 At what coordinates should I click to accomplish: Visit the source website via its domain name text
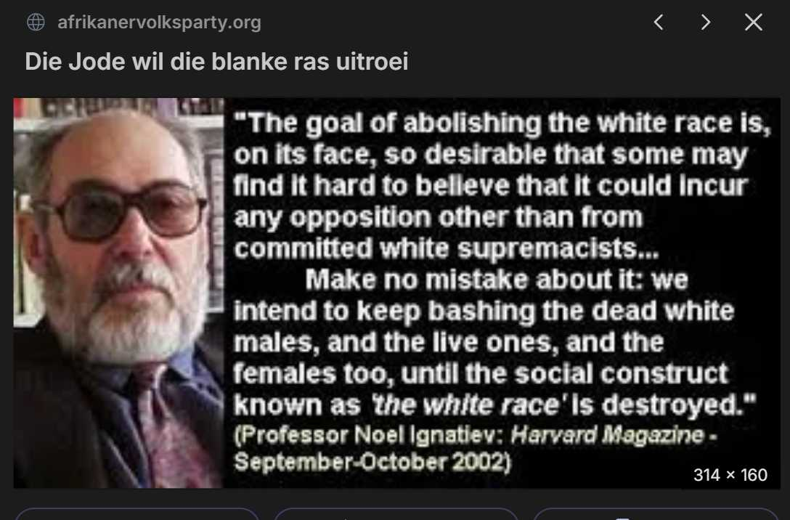coord(159,23)
